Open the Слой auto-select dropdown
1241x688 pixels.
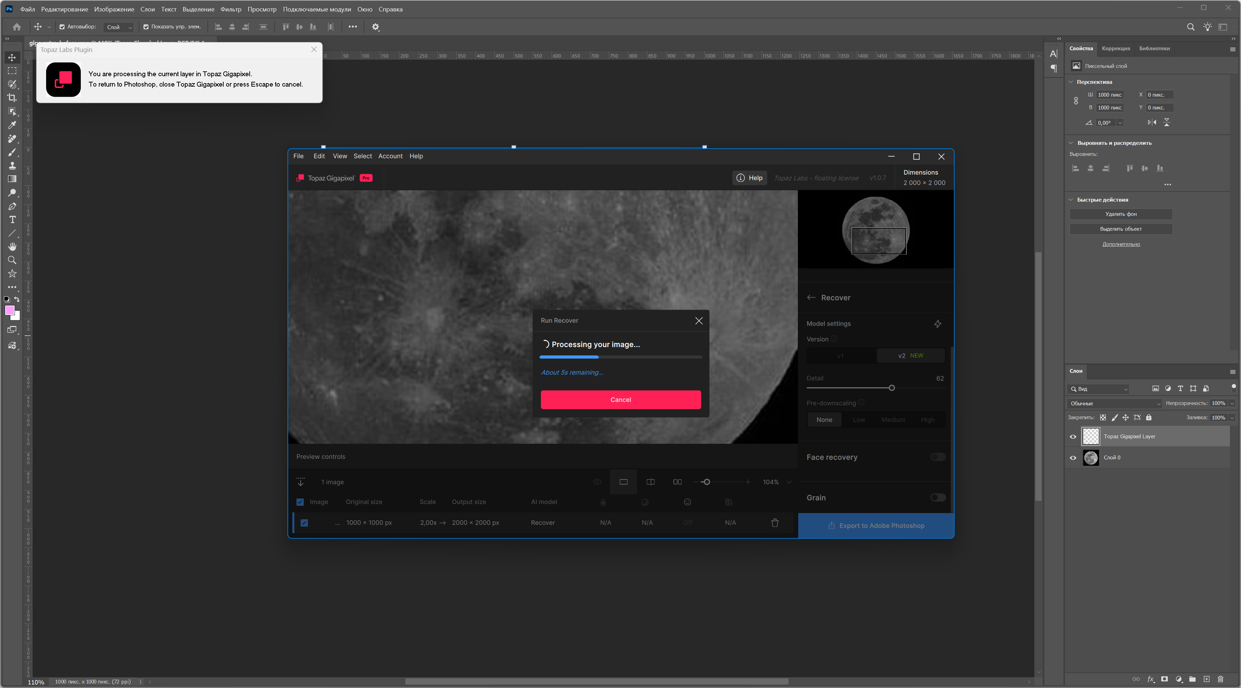coord(119,27)
